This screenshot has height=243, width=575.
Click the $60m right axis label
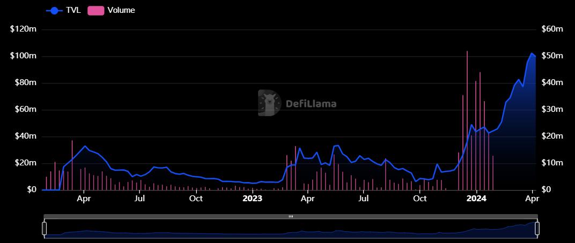pyautogui.click(x=552, y=29)
